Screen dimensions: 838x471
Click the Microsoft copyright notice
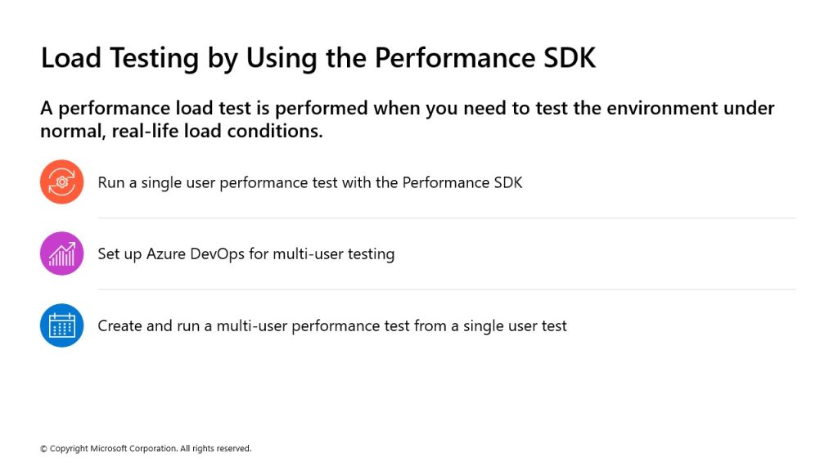pyautogui.click(x=146, y=449)
